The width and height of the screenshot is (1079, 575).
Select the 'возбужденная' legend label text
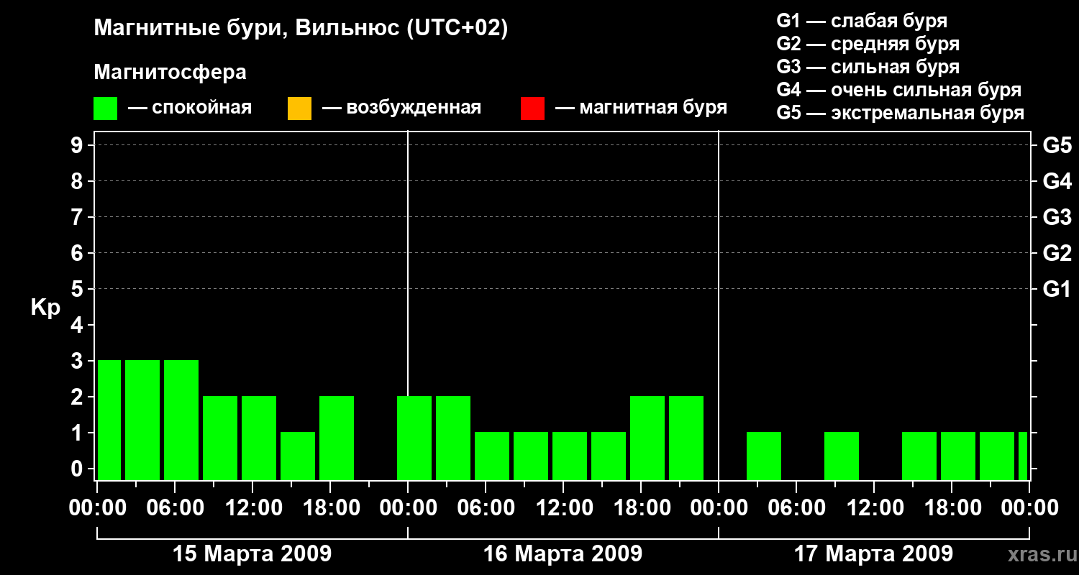point(414,108)
